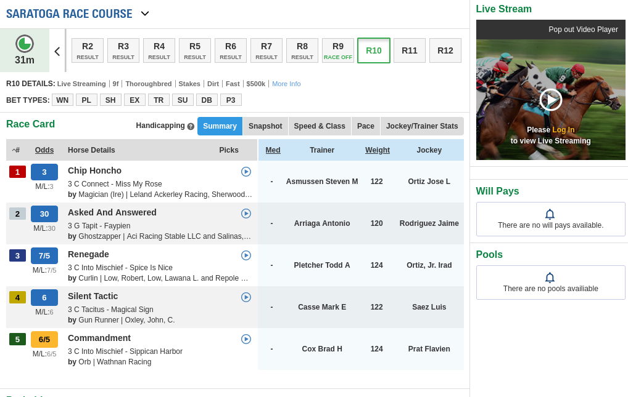Click the Will Pays bell icon

(550, 214)
